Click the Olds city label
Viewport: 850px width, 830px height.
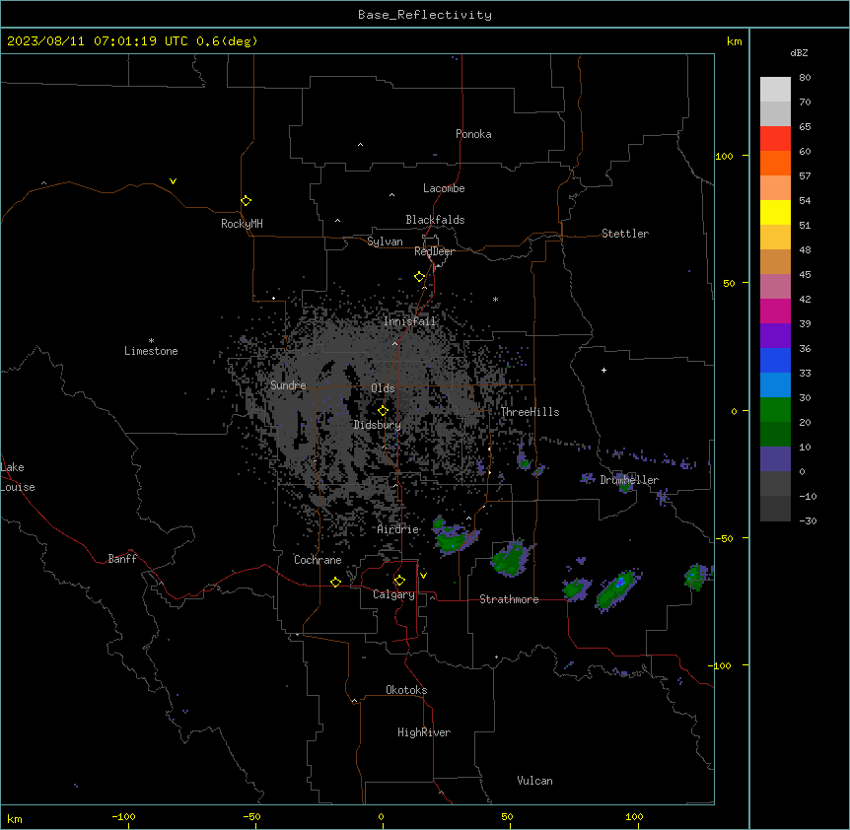tap(383, 388)
